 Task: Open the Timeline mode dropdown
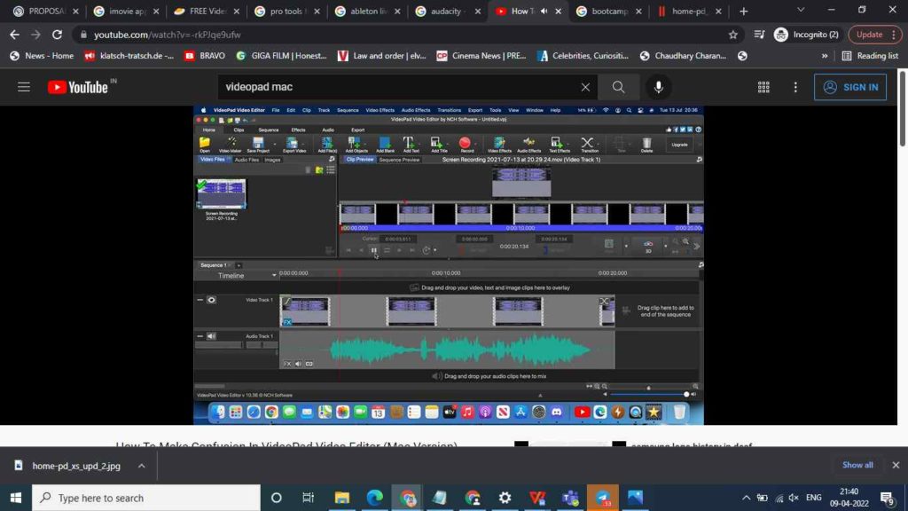(274, 275)
